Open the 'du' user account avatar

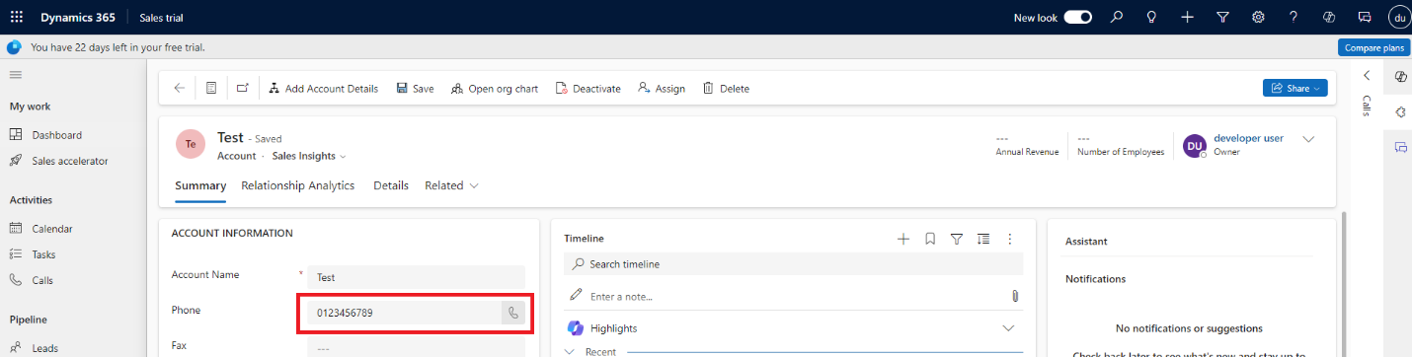click(1398, 17)
